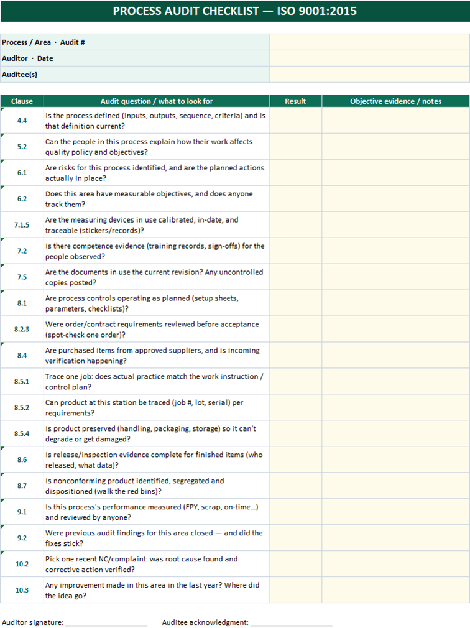Viewport: 470px width, 628px height.
Task: Click the evidence notes cell for clause 8.7
Action: (x=395, y=486)
